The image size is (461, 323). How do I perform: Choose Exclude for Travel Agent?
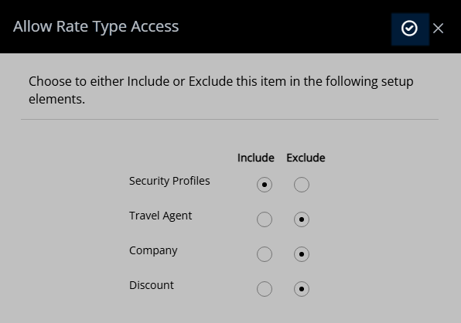click(x=302, y=219)
